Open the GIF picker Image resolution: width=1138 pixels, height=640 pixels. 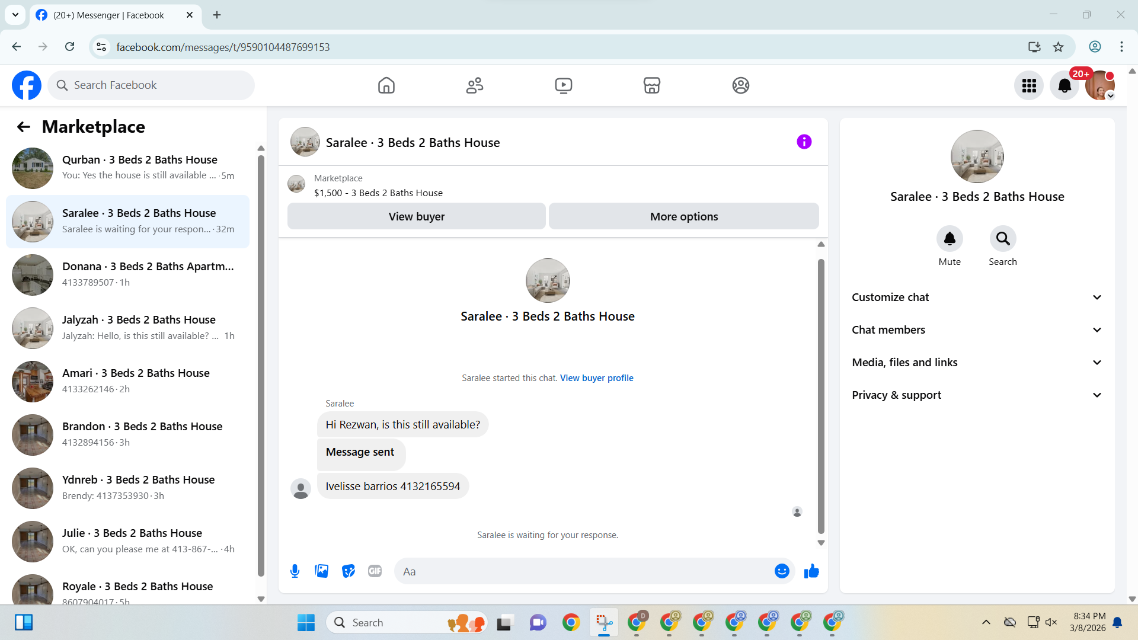pos(375,571)
